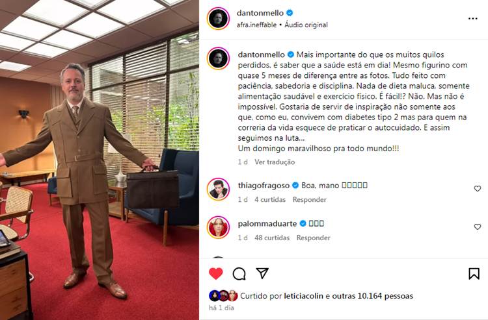This screenshot has width=488, height=320.
Task: Reply to thiagofragoso's comment via 'Responder'
Action: 309,199
